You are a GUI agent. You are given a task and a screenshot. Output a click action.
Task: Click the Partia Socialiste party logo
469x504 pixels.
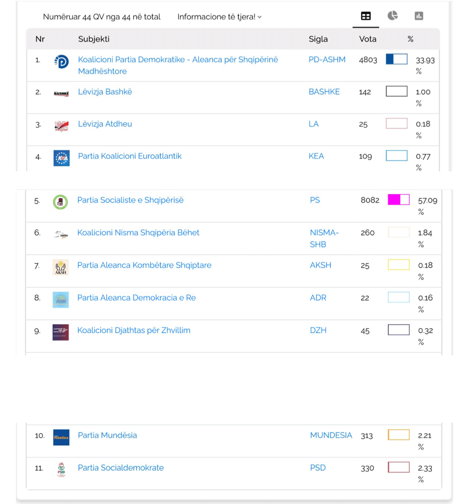[x=60, y=202]
